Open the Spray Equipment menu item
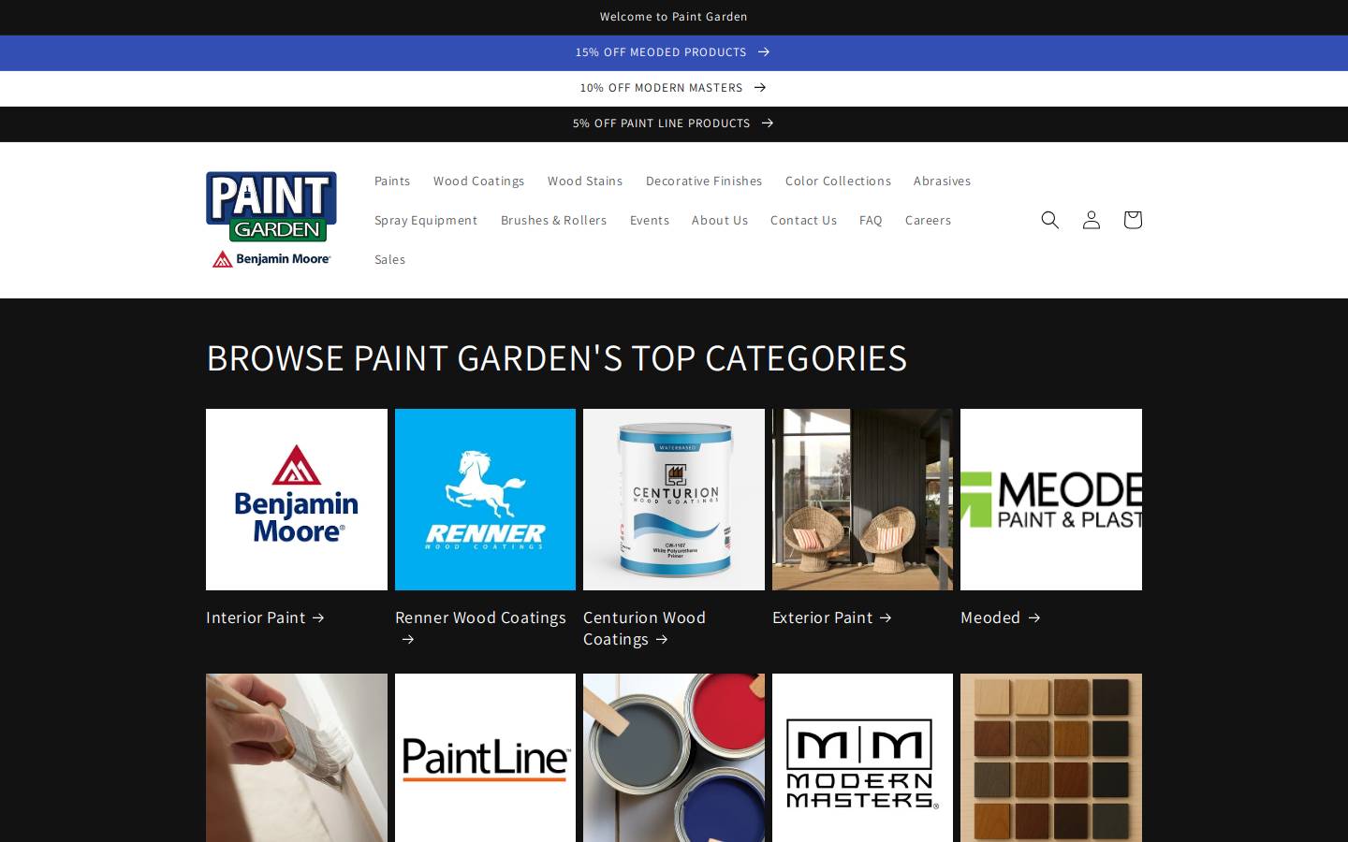 tap(426, 220)
